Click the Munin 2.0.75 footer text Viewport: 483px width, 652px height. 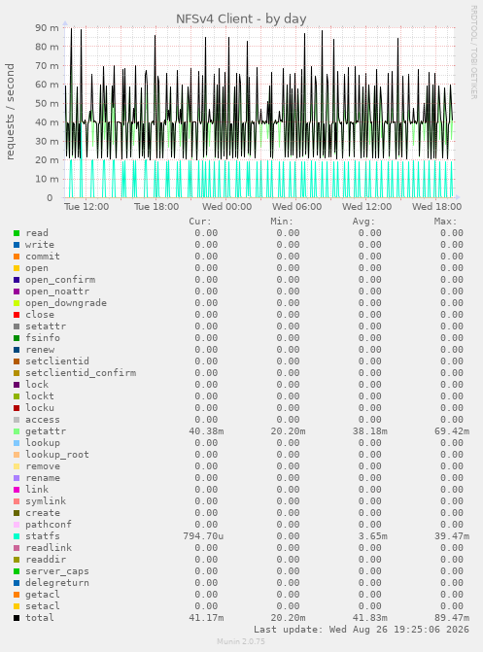click(241, 641)
